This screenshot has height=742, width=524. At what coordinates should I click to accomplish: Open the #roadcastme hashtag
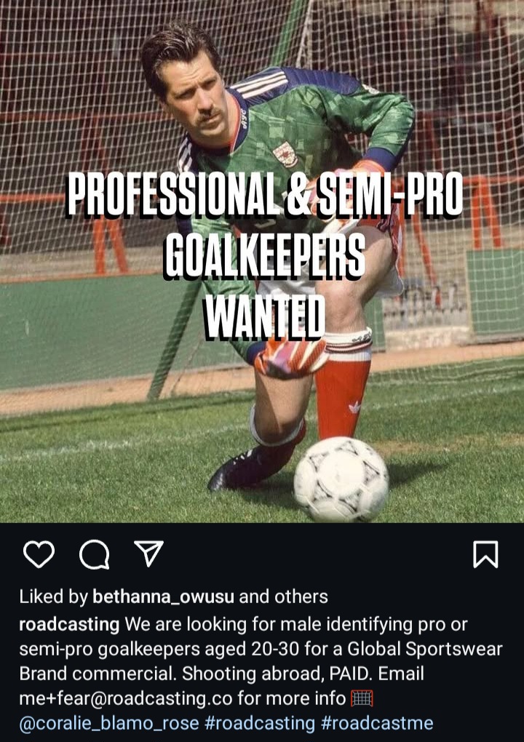pos(377,723)
